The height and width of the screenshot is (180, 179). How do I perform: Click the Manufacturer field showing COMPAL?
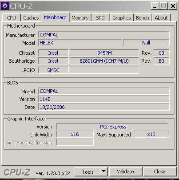tap(103, 35)
